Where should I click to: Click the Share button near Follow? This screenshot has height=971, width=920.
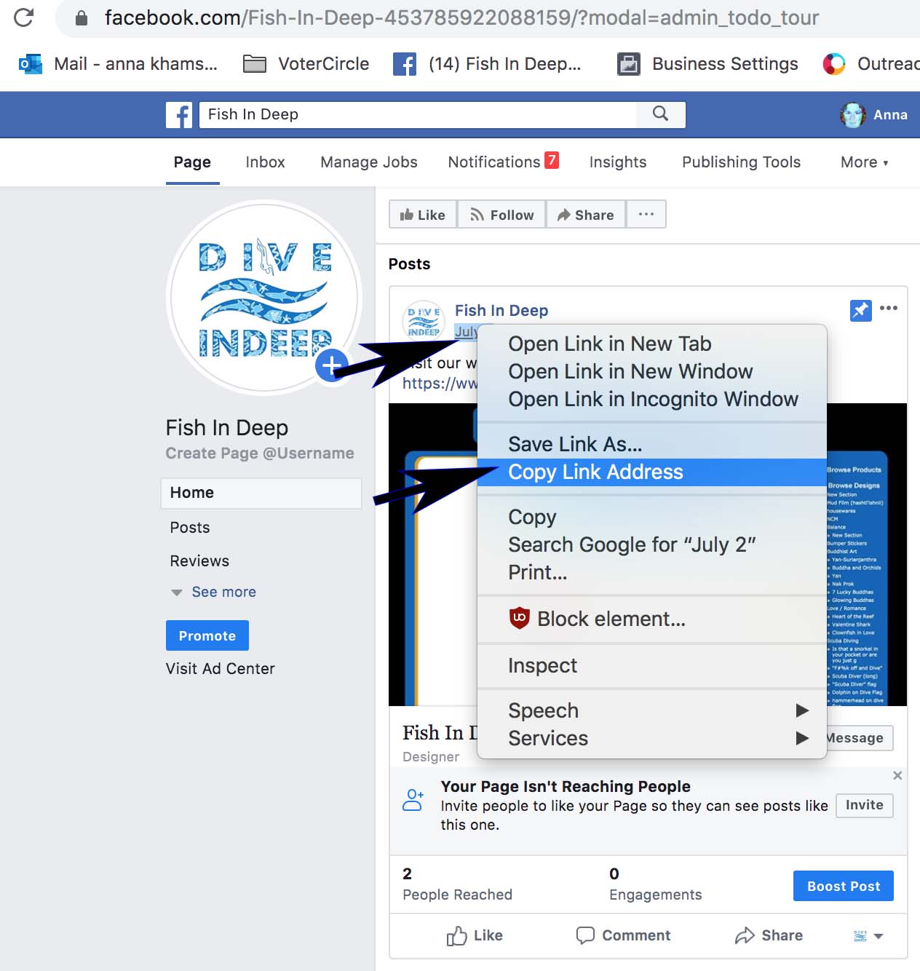(x=586, y=214)
